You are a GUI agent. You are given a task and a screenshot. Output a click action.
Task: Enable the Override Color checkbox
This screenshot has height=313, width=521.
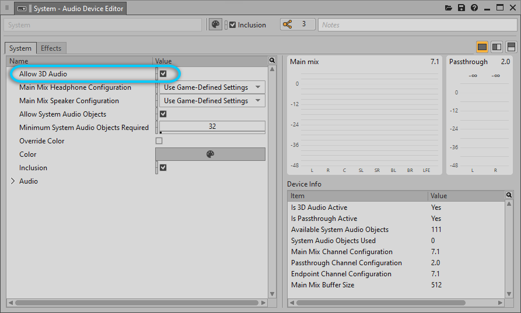point(159,141)
